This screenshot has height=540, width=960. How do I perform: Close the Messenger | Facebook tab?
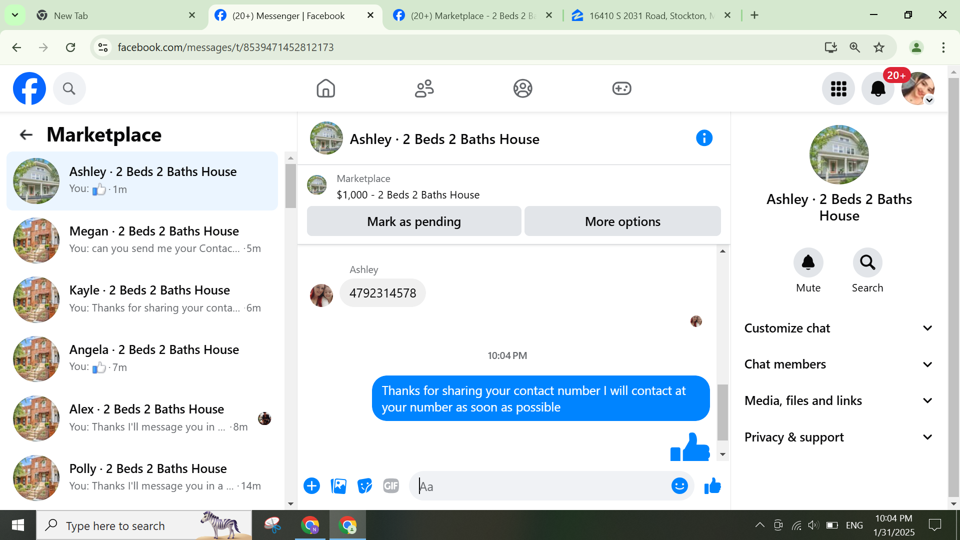(370, 15)
